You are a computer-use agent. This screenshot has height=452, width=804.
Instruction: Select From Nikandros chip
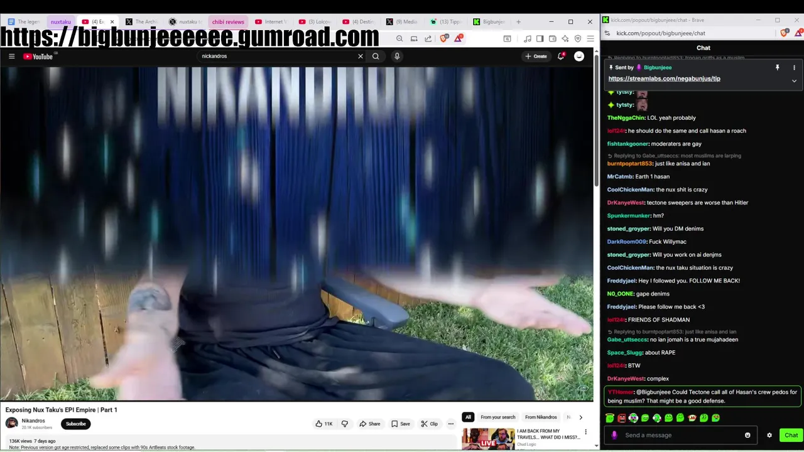click(x=541, y=417)
